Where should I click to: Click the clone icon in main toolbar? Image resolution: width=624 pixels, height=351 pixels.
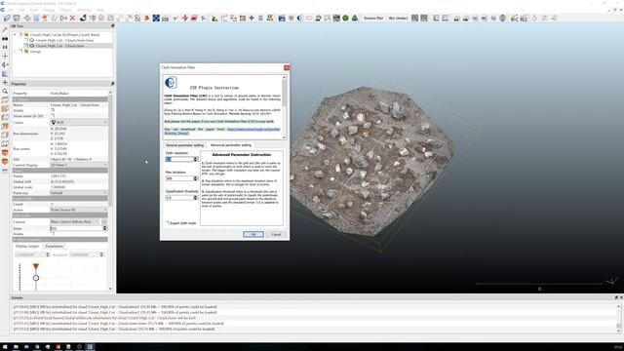[x=55, y=18]
